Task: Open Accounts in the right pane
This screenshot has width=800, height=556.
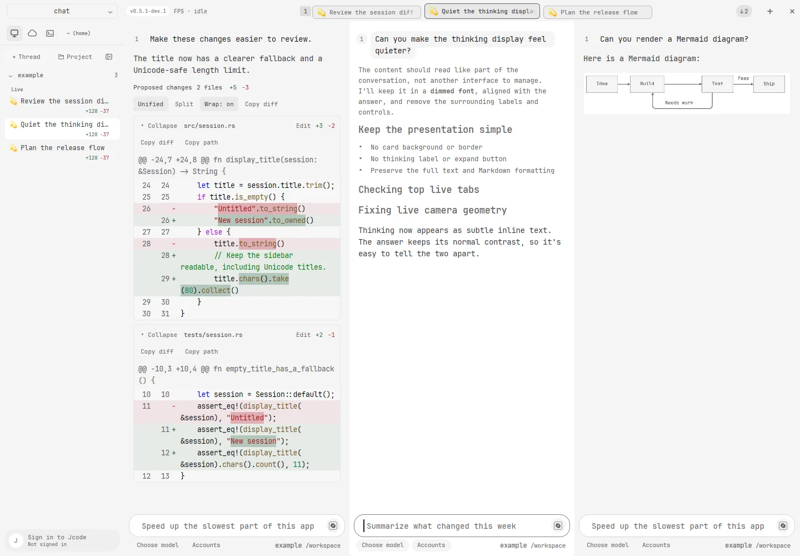Action: tap(656, 545)
